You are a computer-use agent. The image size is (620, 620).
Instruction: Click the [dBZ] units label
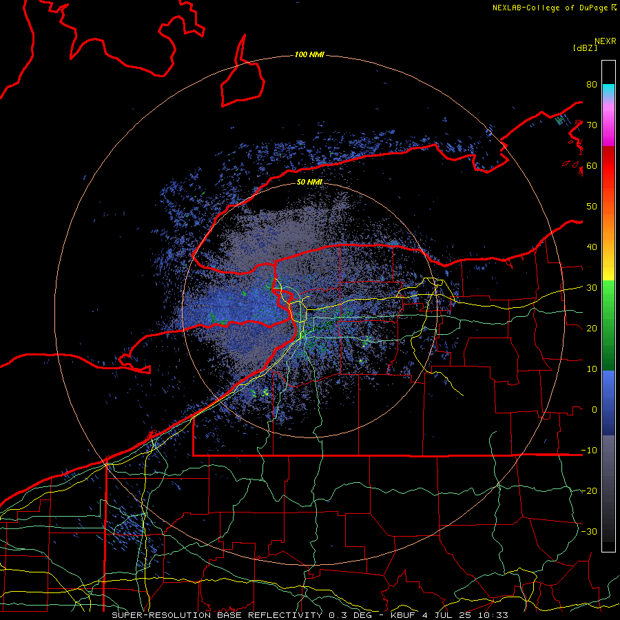585,48
